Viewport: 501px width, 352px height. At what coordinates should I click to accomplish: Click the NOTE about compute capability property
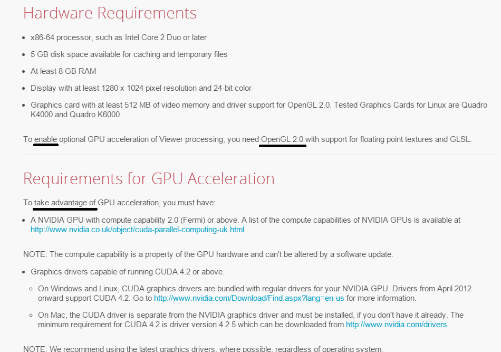208,254
